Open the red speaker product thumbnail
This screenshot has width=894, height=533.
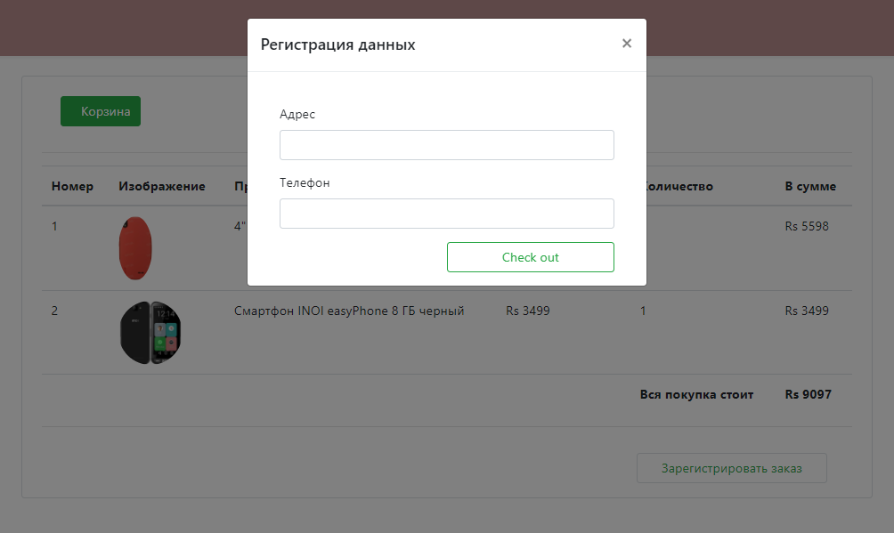click(x=134, y=247)
